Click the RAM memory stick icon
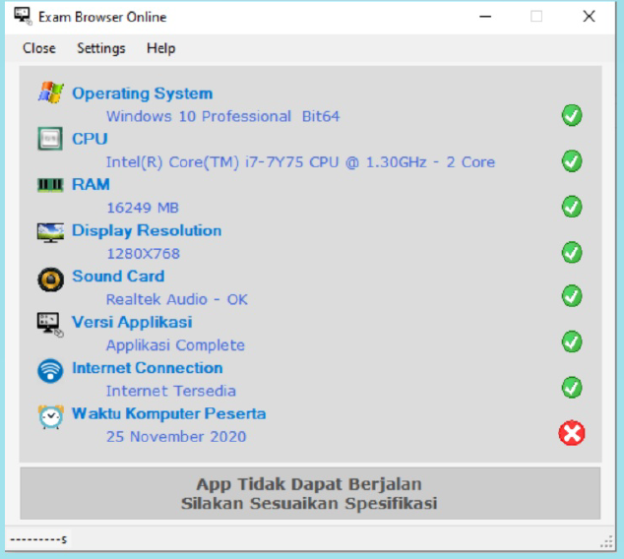Image resolution: width=624 pixels, height=559 pixels. [50, 185]
